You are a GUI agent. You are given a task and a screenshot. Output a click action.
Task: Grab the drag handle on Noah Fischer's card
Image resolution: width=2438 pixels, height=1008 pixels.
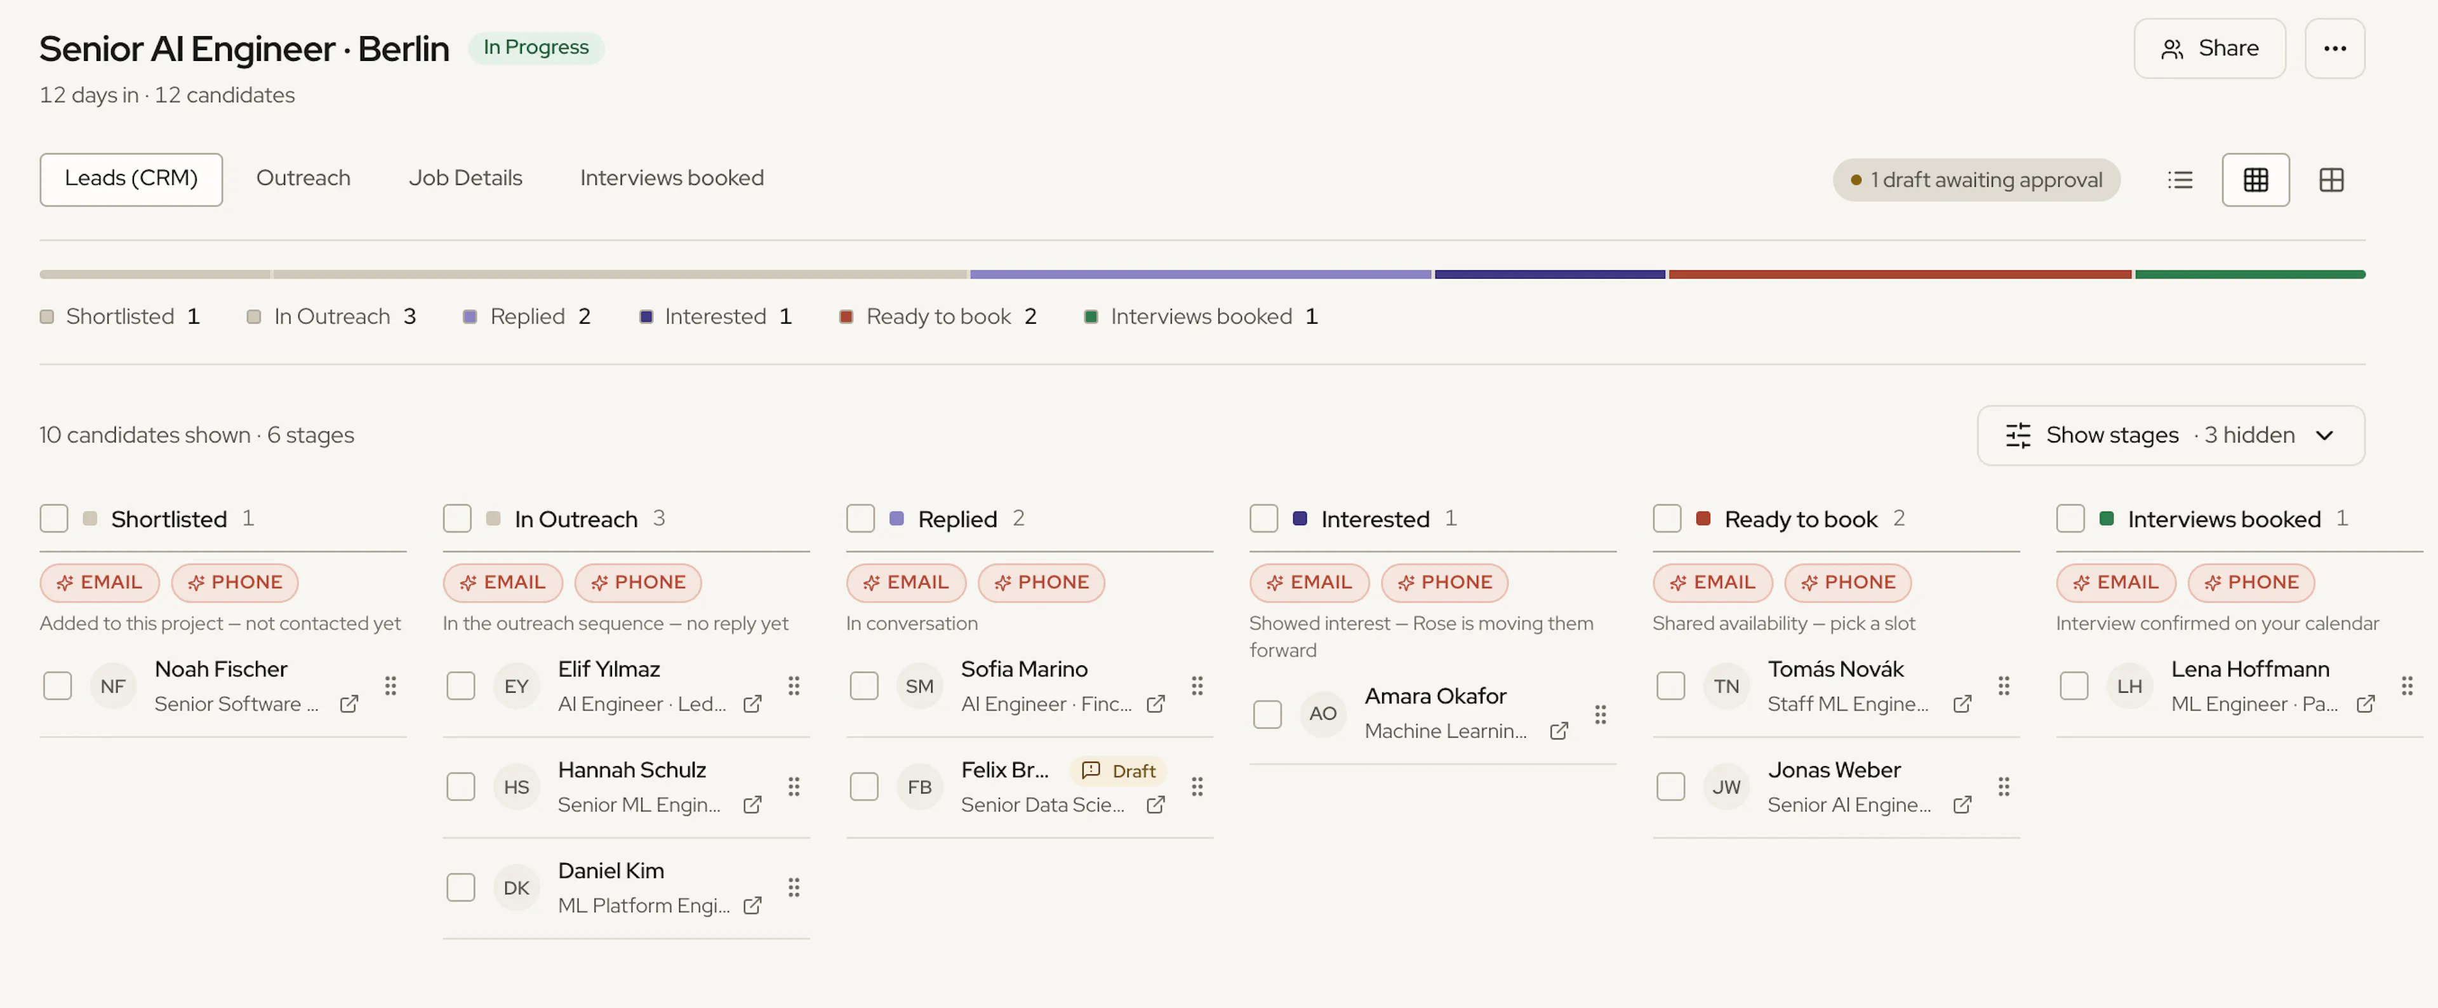click(x=390, y=686)
